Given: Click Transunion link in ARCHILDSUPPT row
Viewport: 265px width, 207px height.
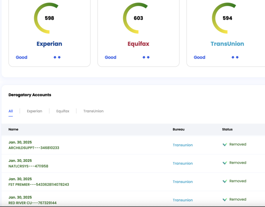Looking at the screenshot, I should [183, 145].
